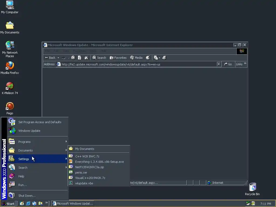Select My Network Places desktop icon

click(x=10, y=49)
